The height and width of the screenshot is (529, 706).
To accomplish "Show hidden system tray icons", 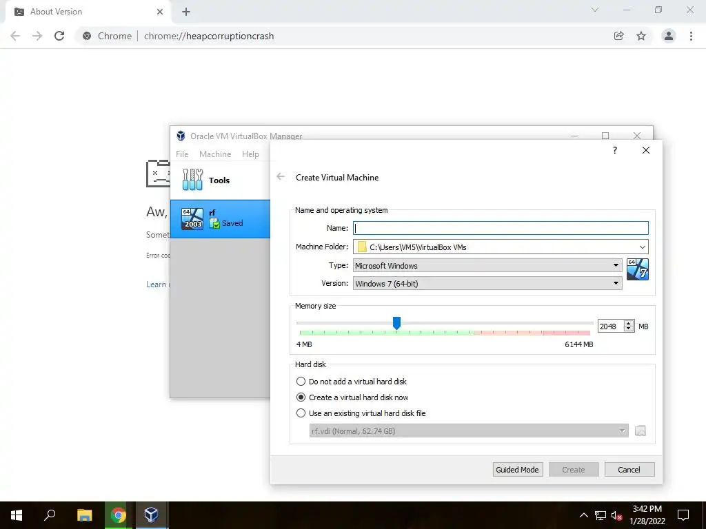I will click(583, 515).
